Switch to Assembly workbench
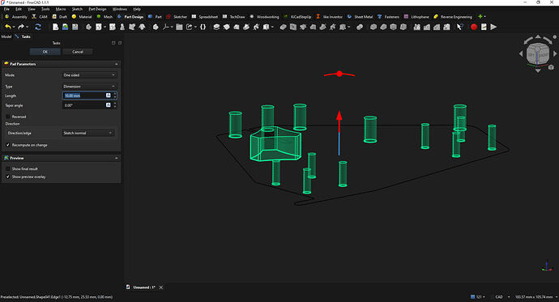This screenshot has height=302, width=559. coord(16,17)
